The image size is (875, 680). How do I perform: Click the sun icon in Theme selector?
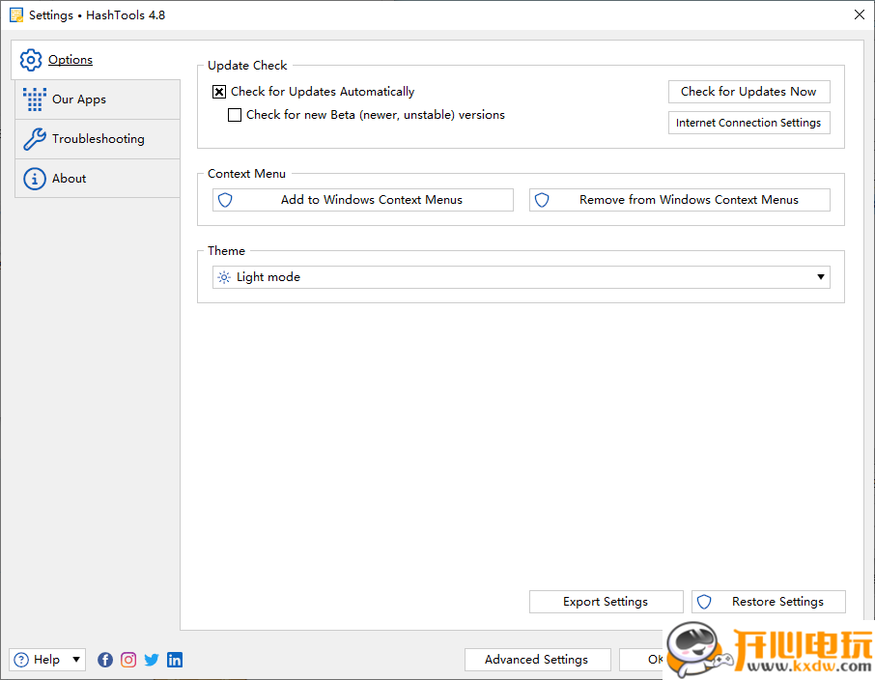pyautogui.click(x=224, y=277)
